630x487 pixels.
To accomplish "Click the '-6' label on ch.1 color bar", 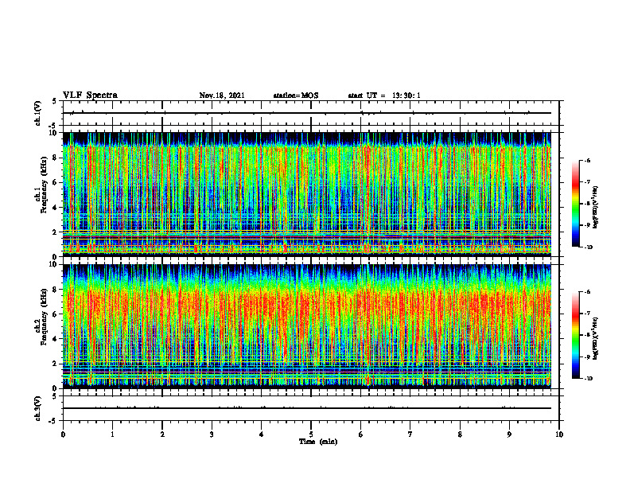I will click(587, 160).
